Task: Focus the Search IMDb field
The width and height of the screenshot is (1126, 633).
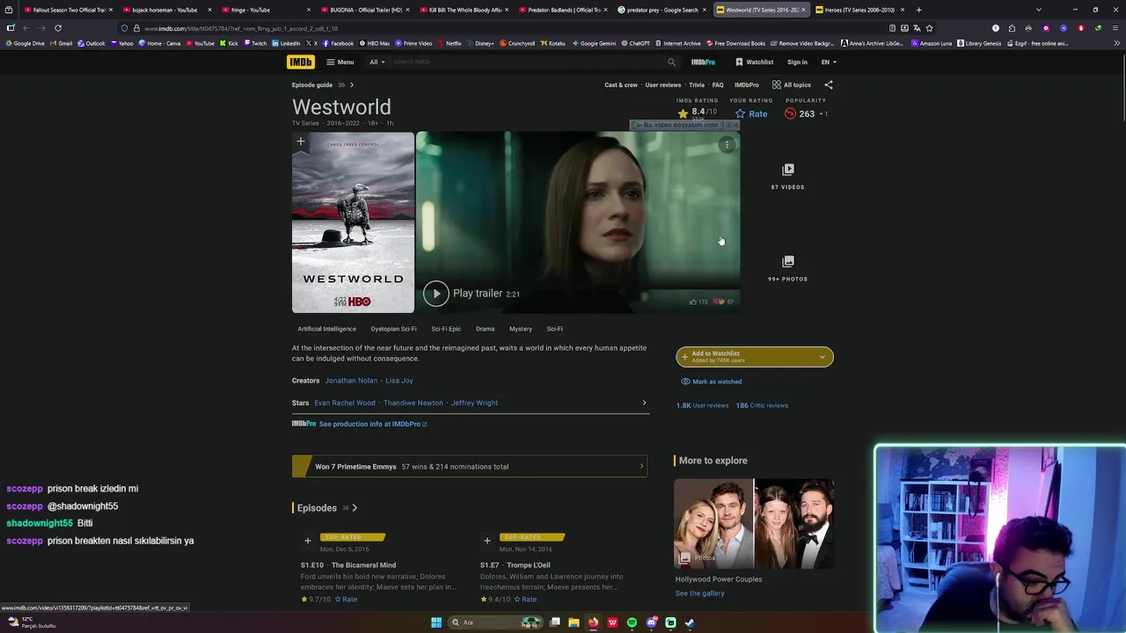Action: (528, 62)
